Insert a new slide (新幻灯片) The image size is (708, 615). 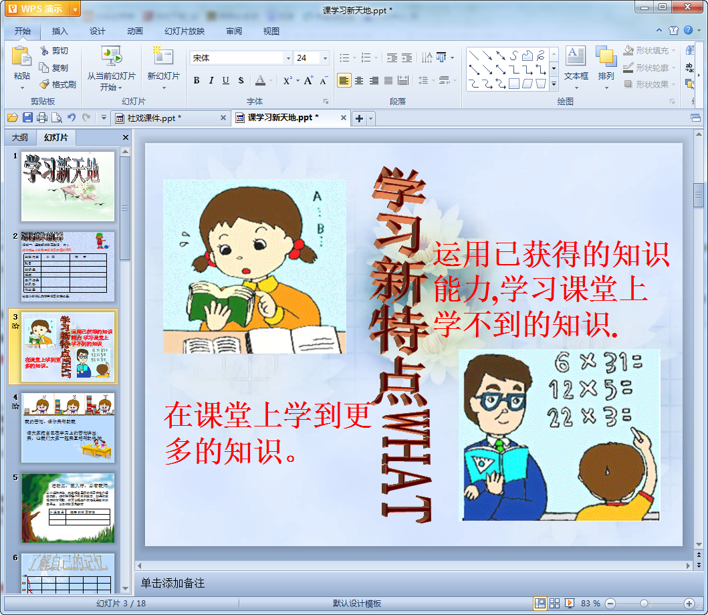pos(163,64)
